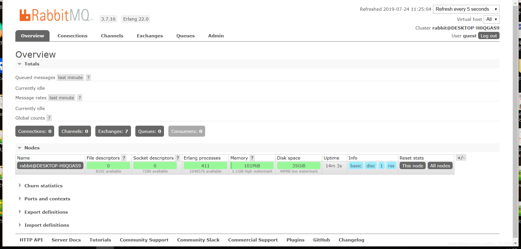521x249 pixels.
Task: Toggle node columns with +/- button
Action: (461, 158)
